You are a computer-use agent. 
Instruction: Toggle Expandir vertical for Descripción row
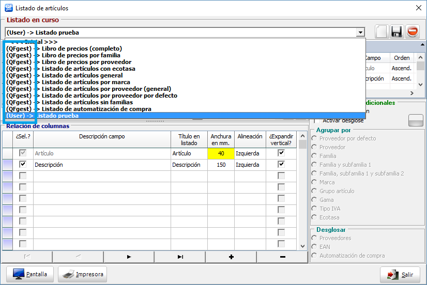(281, 164)
